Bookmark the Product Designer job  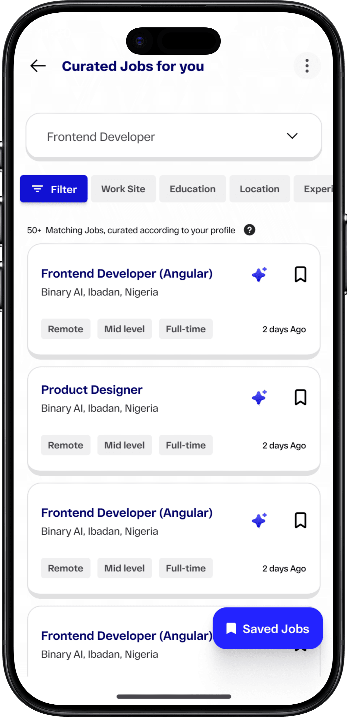pos(300,397)
